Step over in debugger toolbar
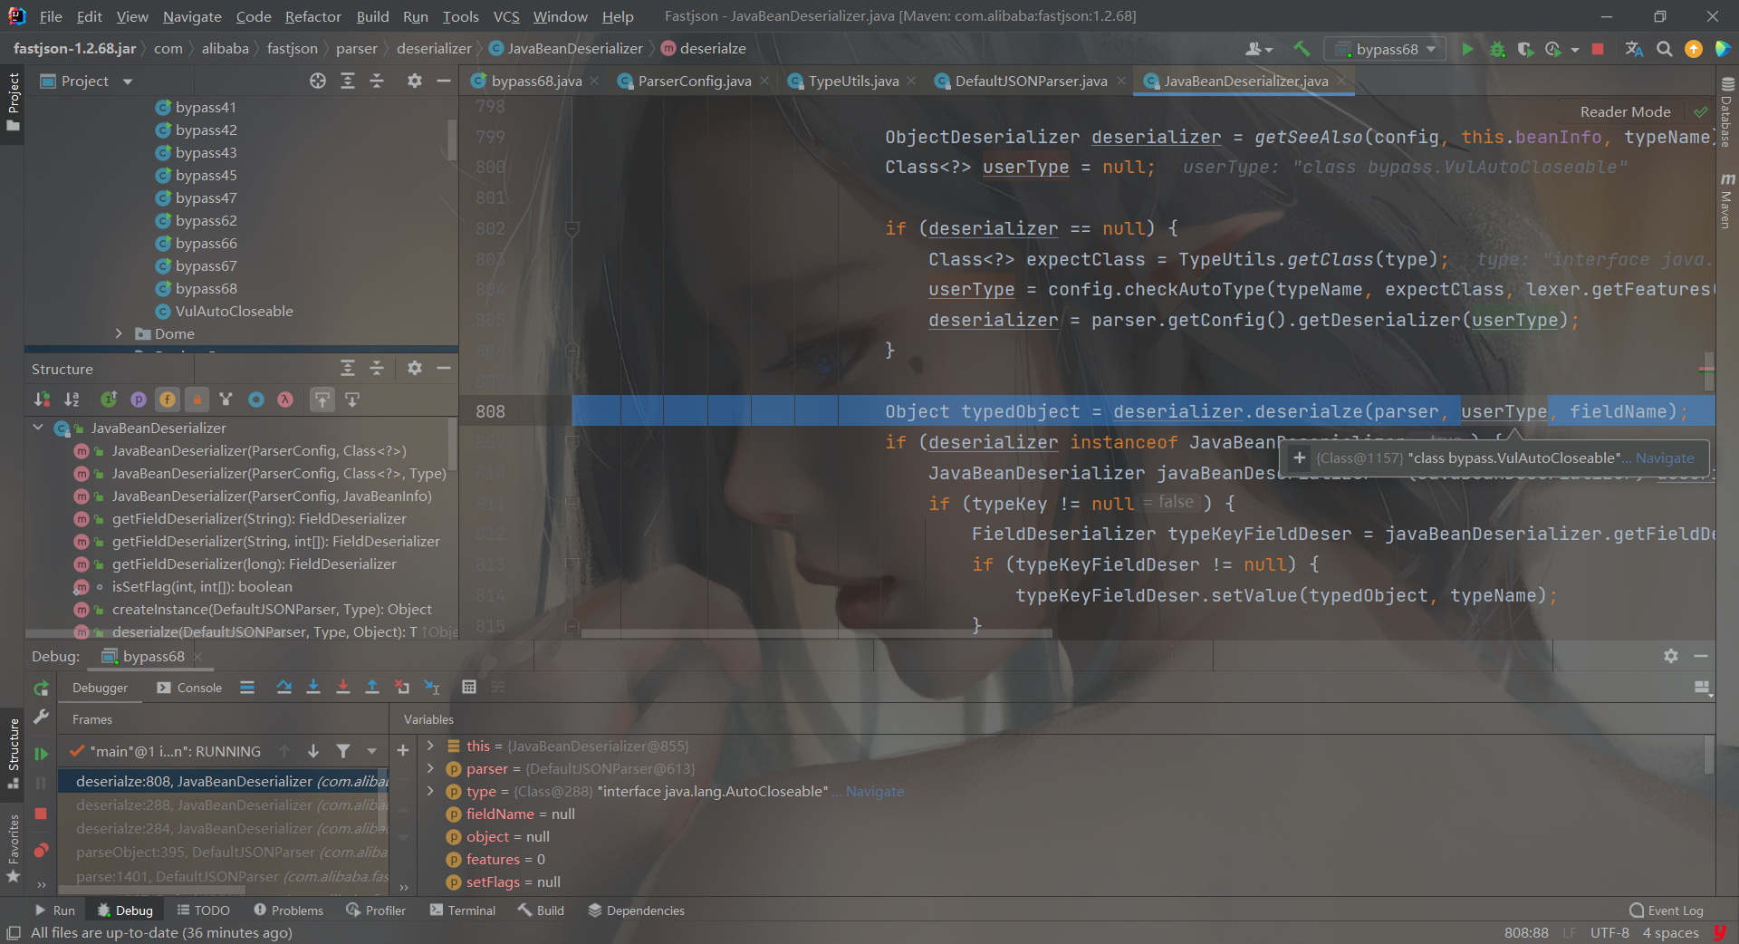The height and width of the screenshot is (944, 1739). [x=283, y=688]
